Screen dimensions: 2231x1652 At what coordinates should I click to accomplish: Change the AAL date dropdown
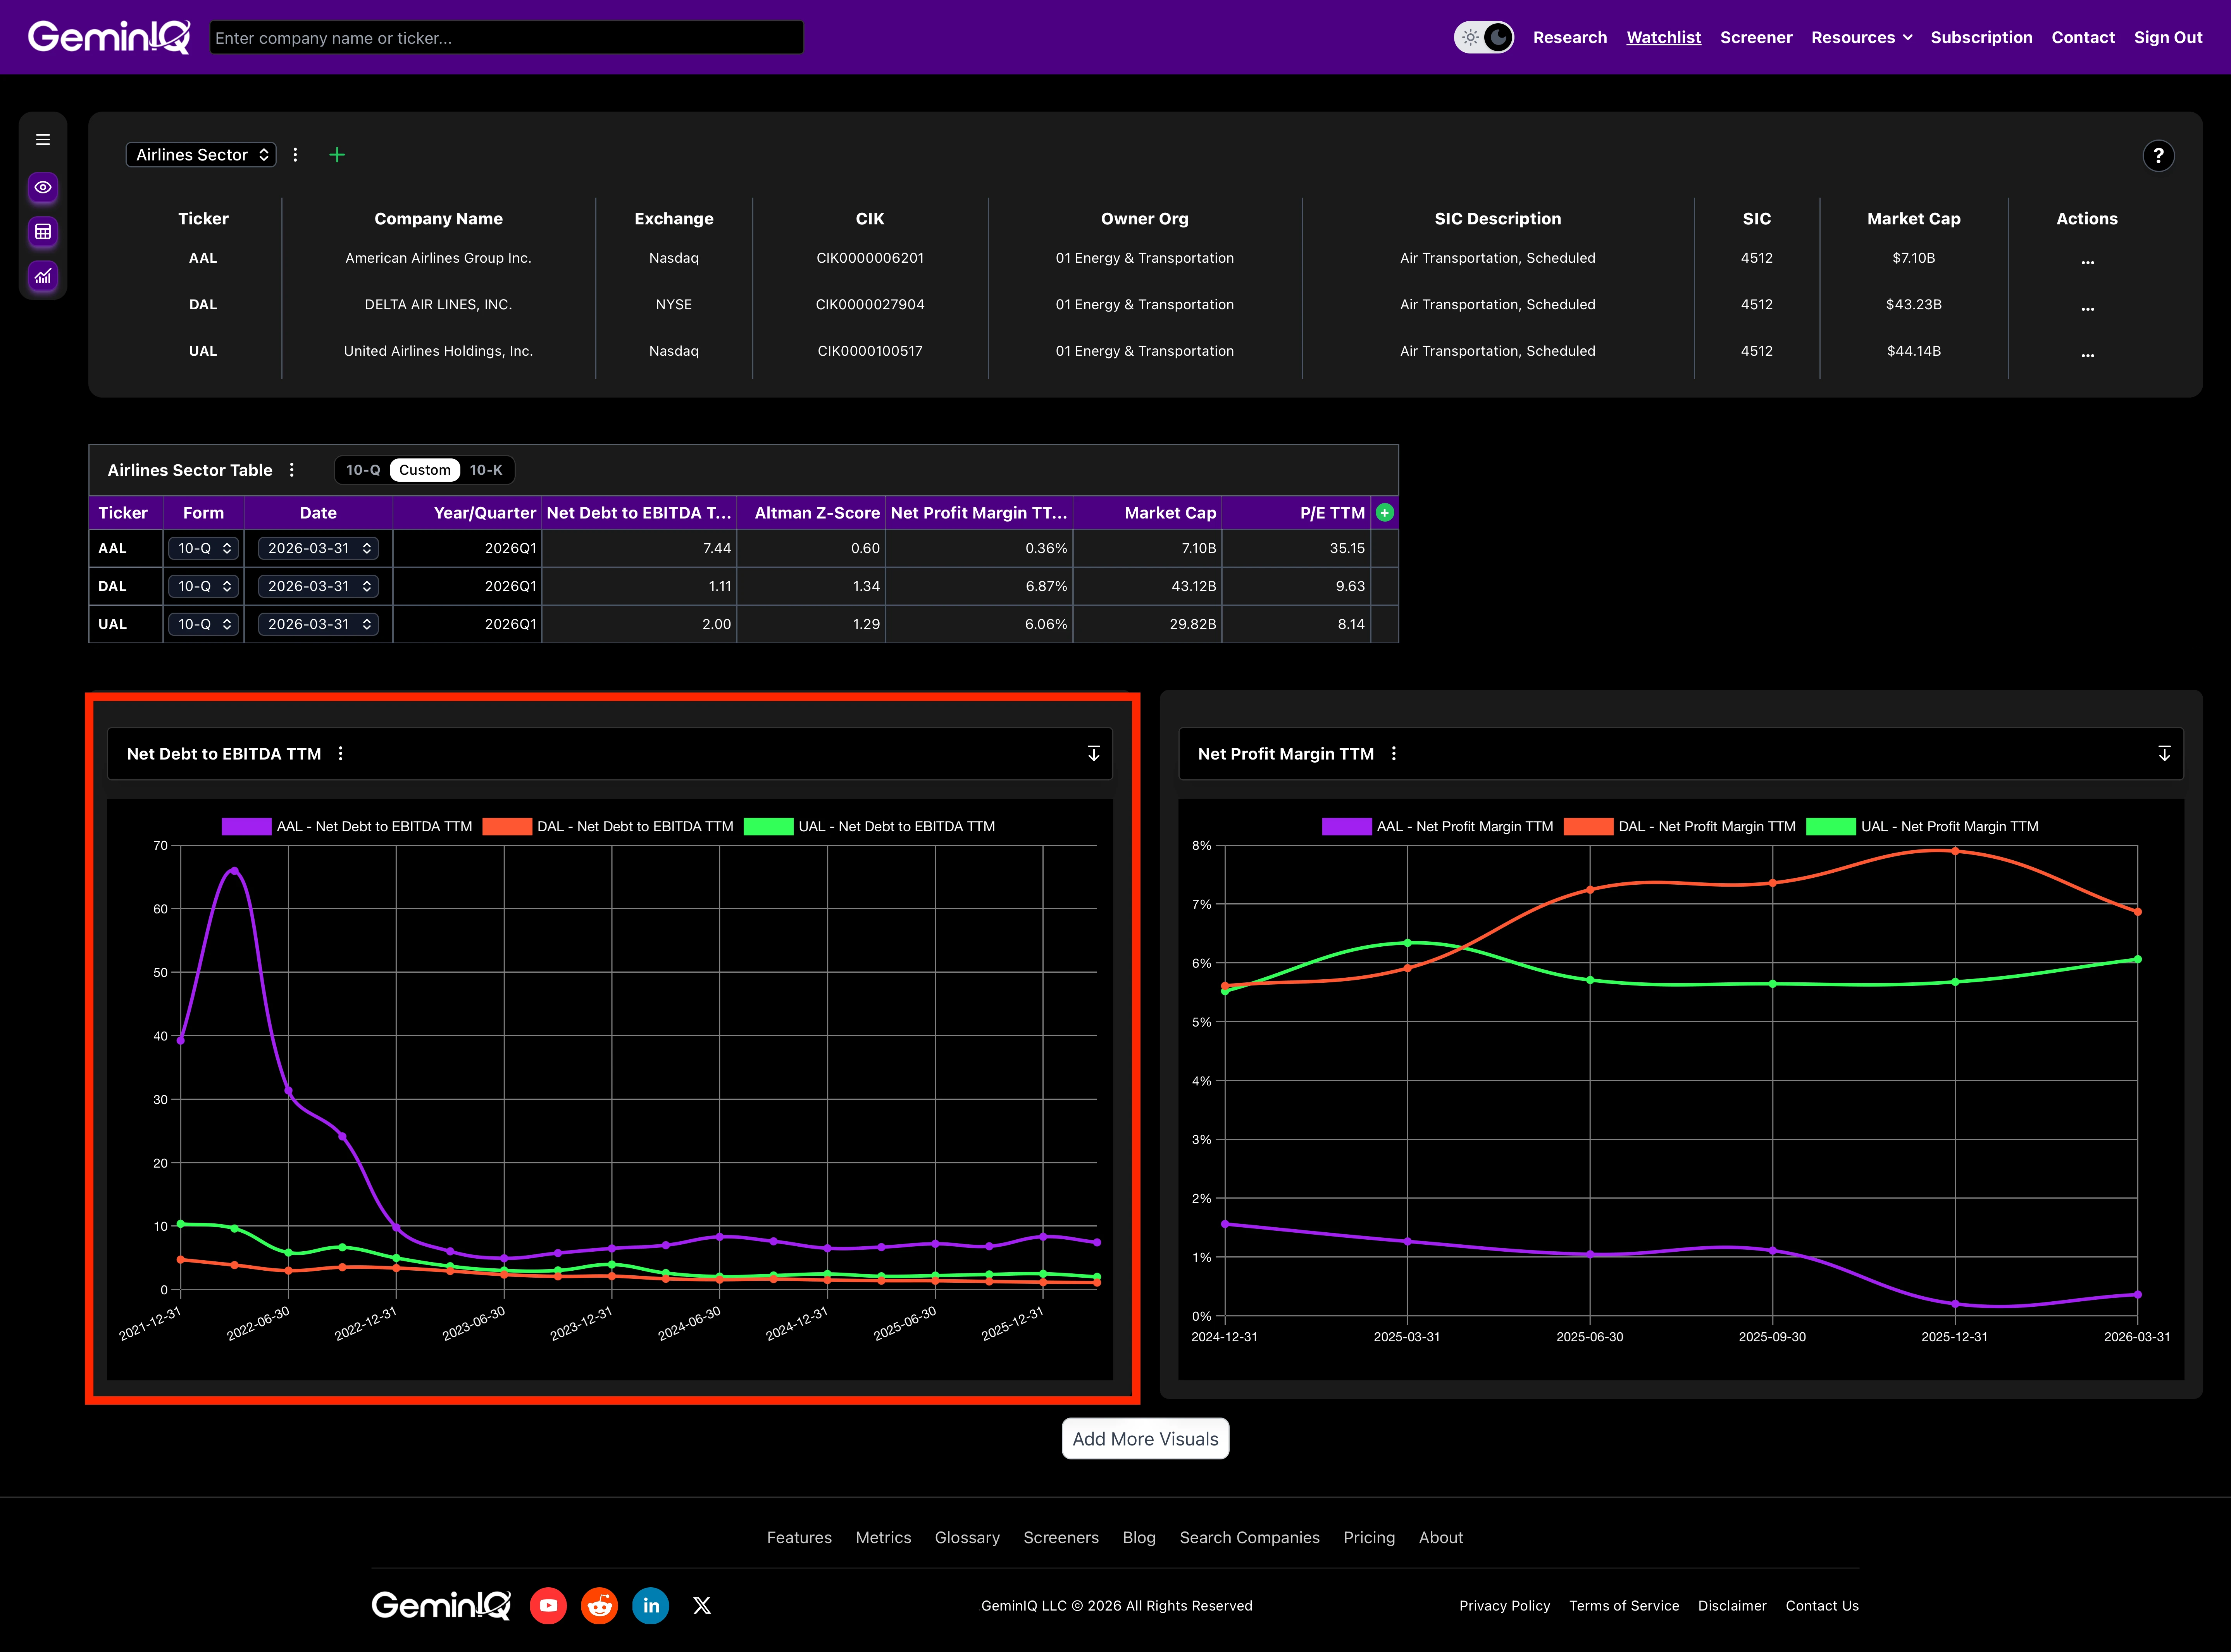point(318,548)
